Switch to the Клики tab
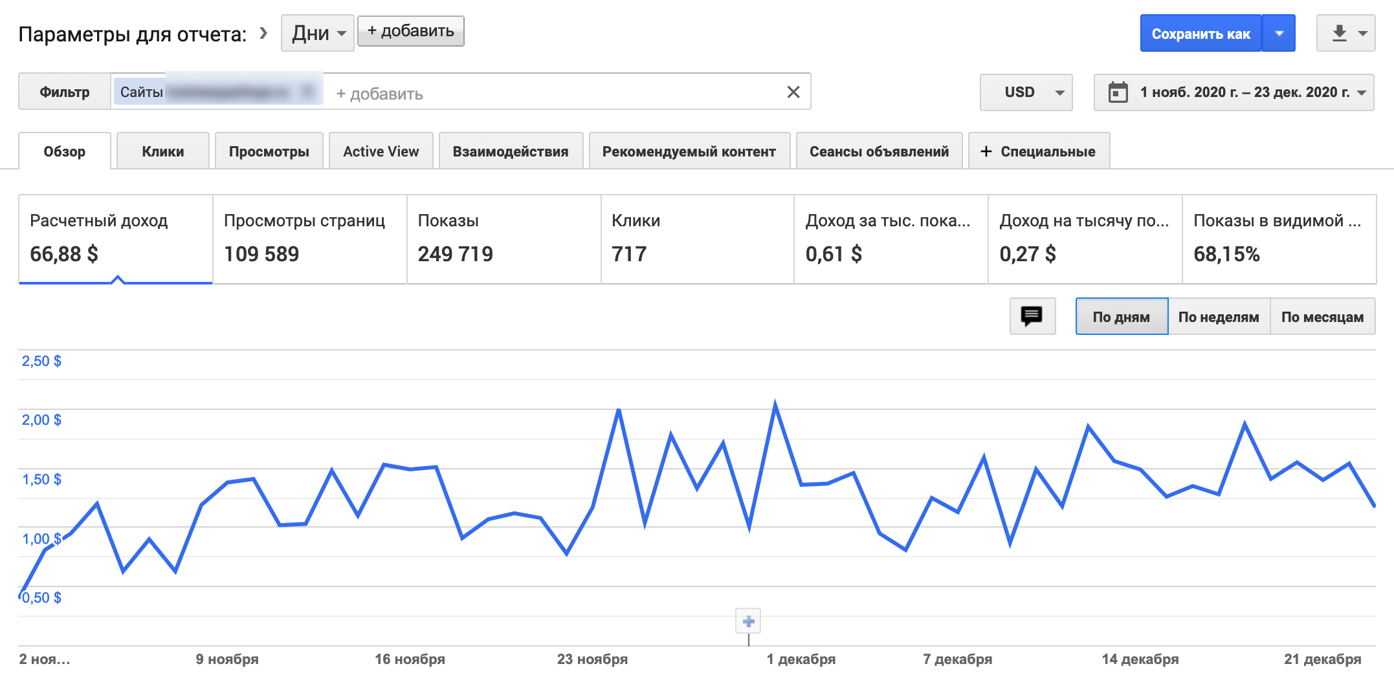 pos(162,152)
